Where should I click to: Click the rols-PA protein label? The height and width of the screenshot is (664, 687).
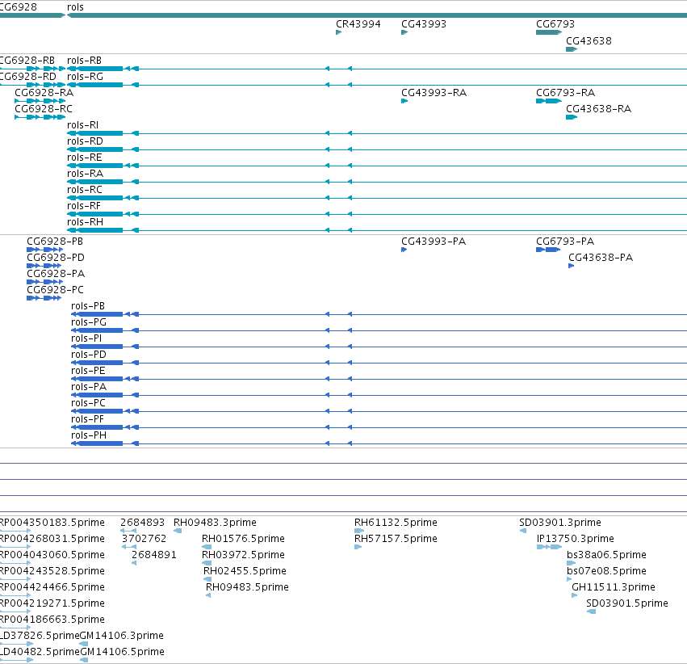pos(89,387)
